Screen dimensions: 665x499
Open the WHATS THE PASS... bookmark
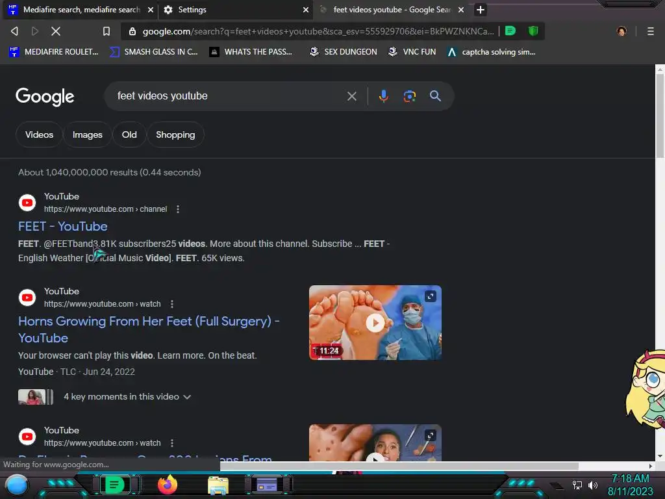pyautogui.click(x=251, y=52)
